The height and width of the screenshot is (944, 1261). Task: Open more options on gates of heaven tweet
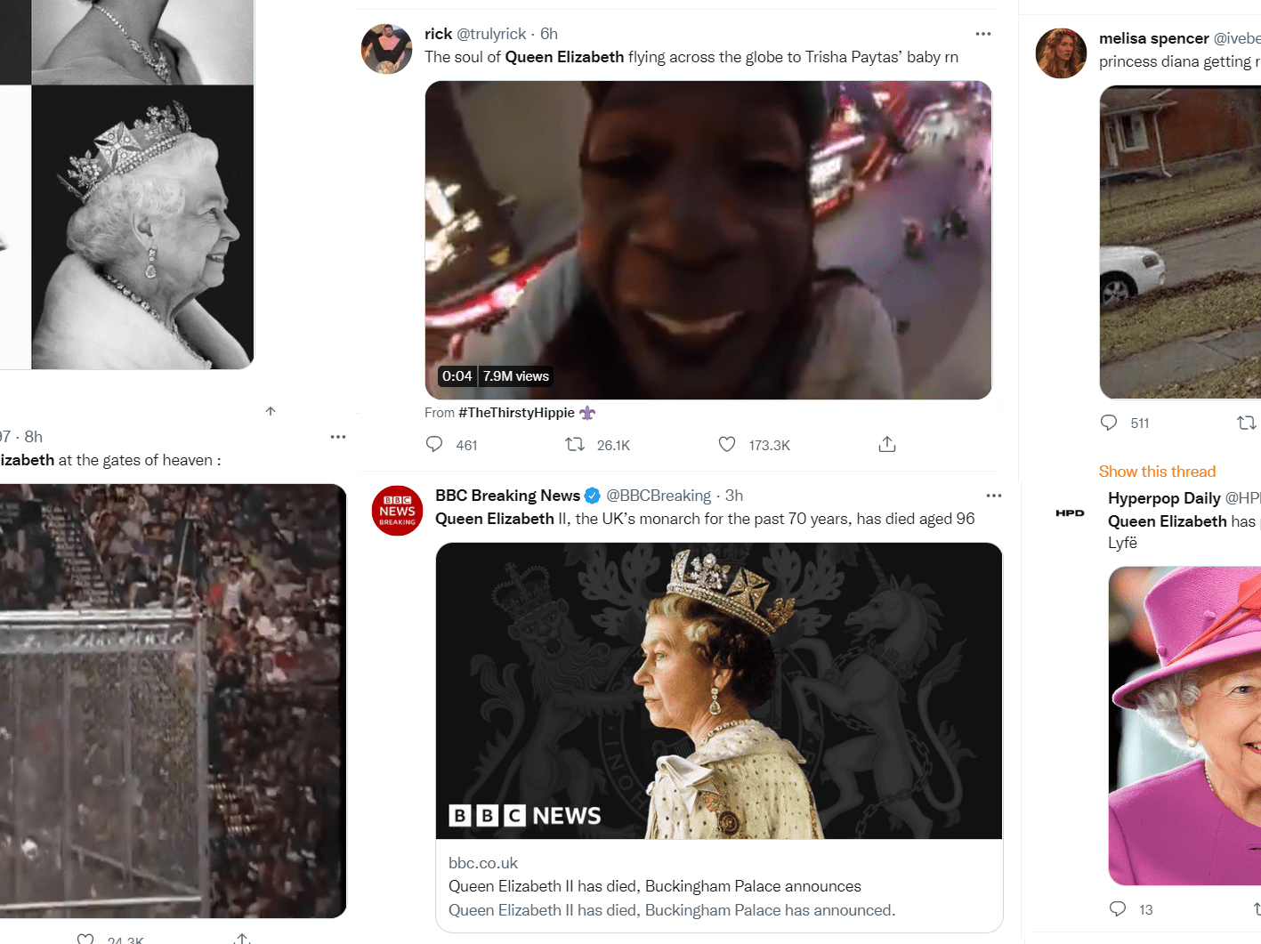point(337,437)
